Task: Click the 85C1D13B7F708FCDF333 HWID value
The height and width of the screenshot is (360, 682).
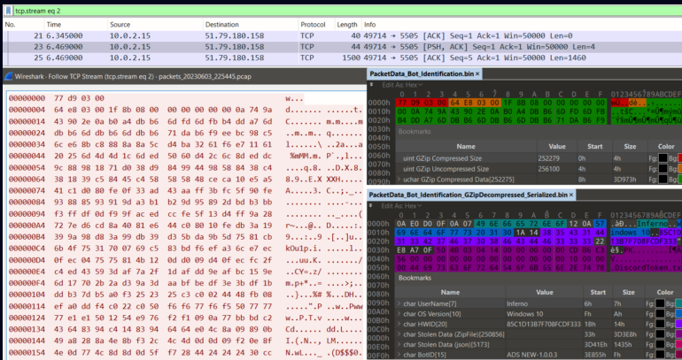Action: pyautogui.click(x=543, y=324)
